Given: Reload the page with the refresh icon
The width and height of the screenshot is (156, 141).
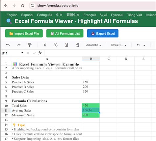Looking at the screenshot, I should coord(23,6).
